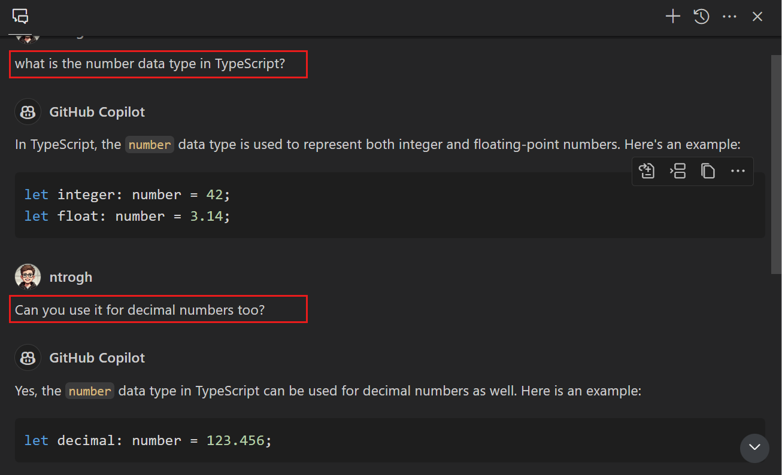Image resolution: width=782 pixels, height=475 pixels.
Task: Close the chat panel
Action: click(757, 17)
